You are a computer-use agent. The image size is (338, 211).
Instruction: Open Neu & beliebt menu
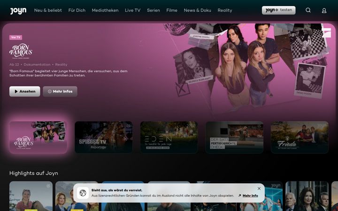pos(48,10)
